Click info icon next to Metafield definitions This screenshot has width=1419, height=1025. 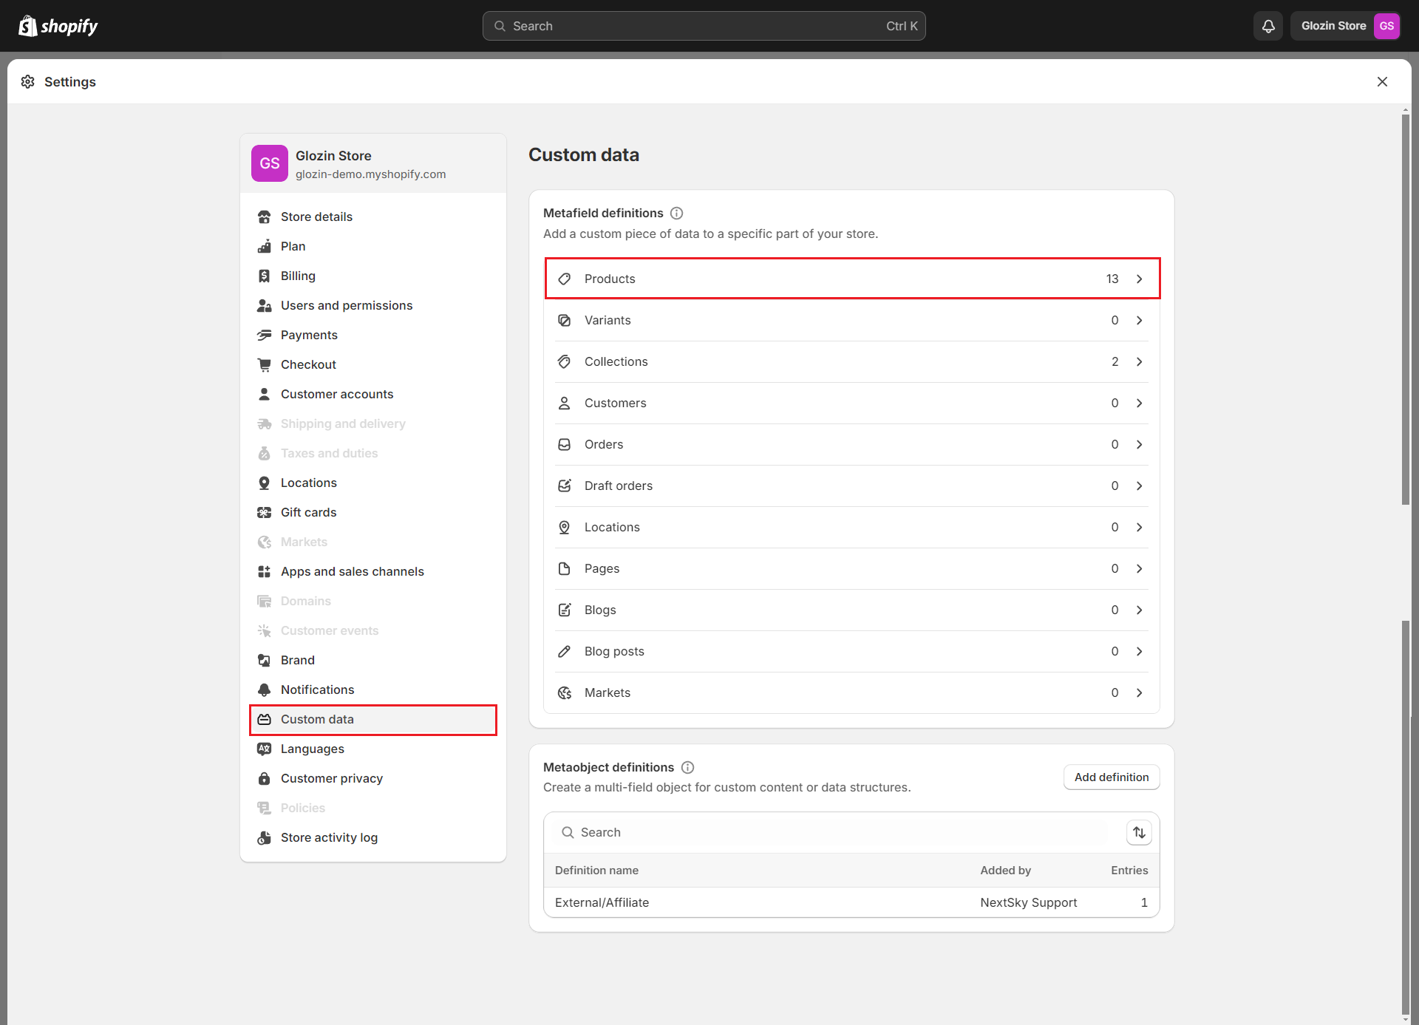[x=676, y=213]
